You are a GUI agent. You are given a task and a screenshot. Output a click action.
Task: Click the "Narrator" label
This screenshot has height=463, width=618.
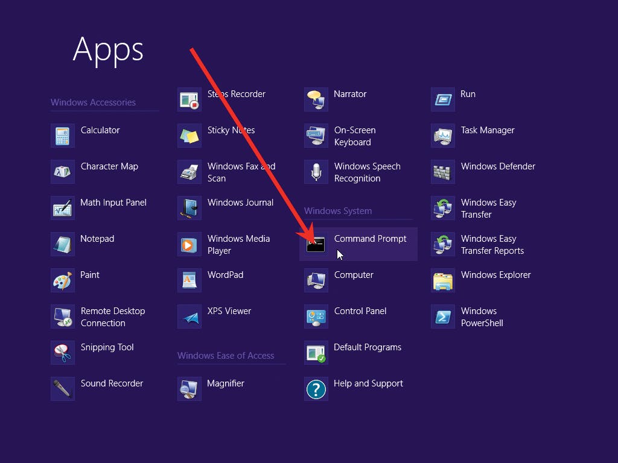click(350, 94)
